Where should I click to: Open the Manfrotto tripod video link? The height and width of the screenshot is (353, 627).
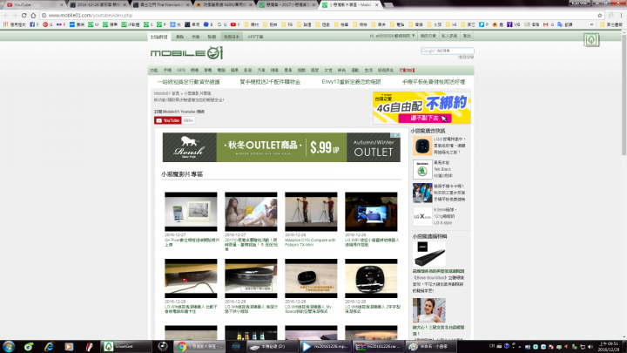pos(310,242)
